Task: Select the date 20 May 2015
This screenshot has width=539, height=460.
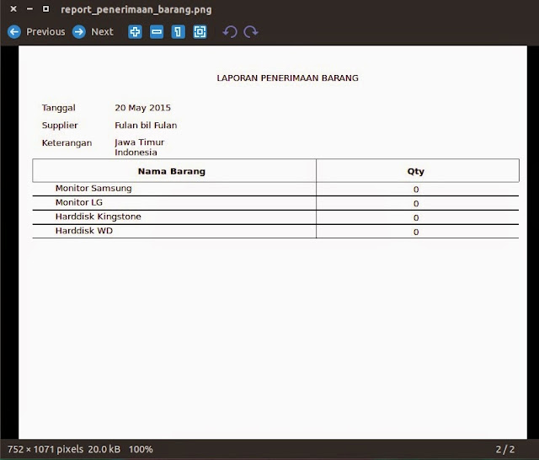Action: click(x=142, y=108)
